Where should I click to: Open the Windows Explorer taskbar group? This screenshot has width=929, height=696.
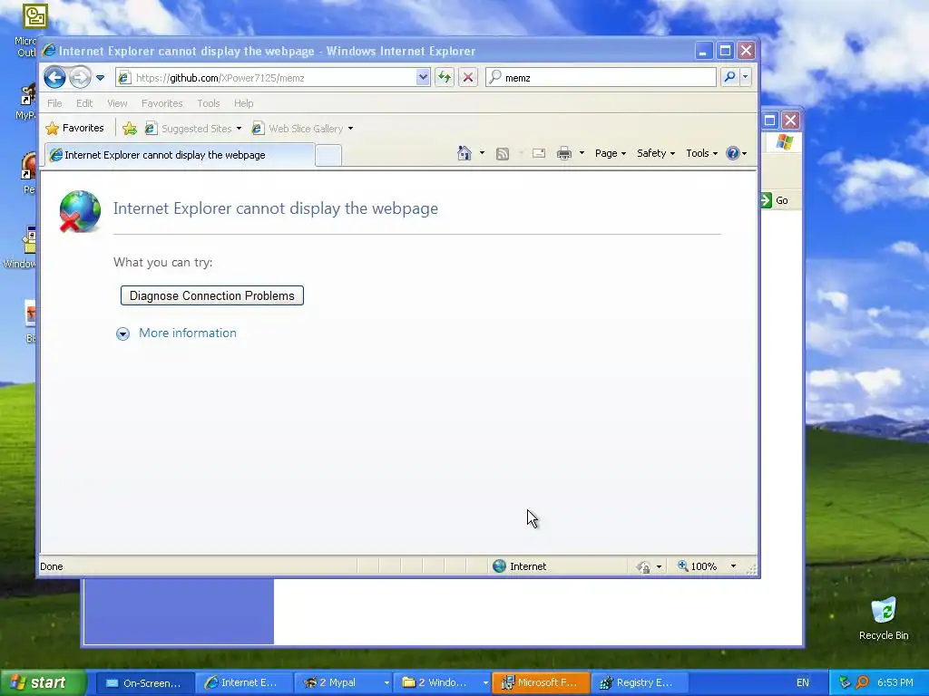pyautogui.click(x=442, y=682)
